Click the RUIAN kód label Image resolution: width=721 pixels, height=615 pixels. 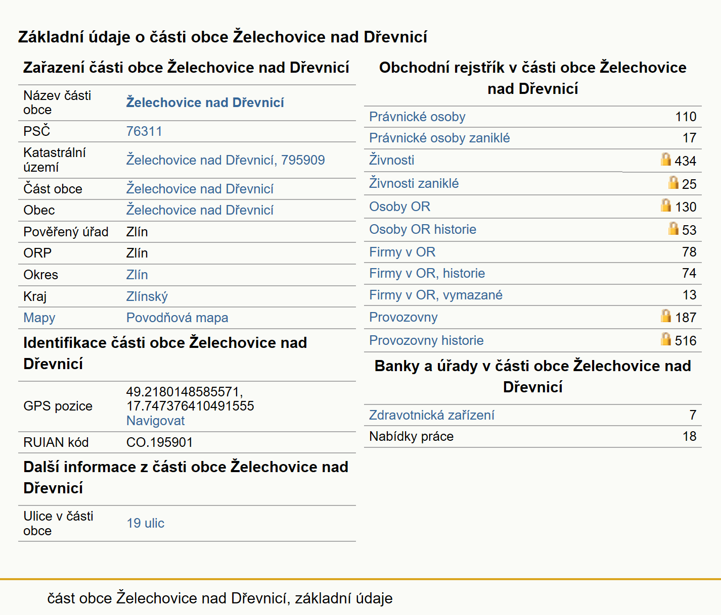click(56, 442)
